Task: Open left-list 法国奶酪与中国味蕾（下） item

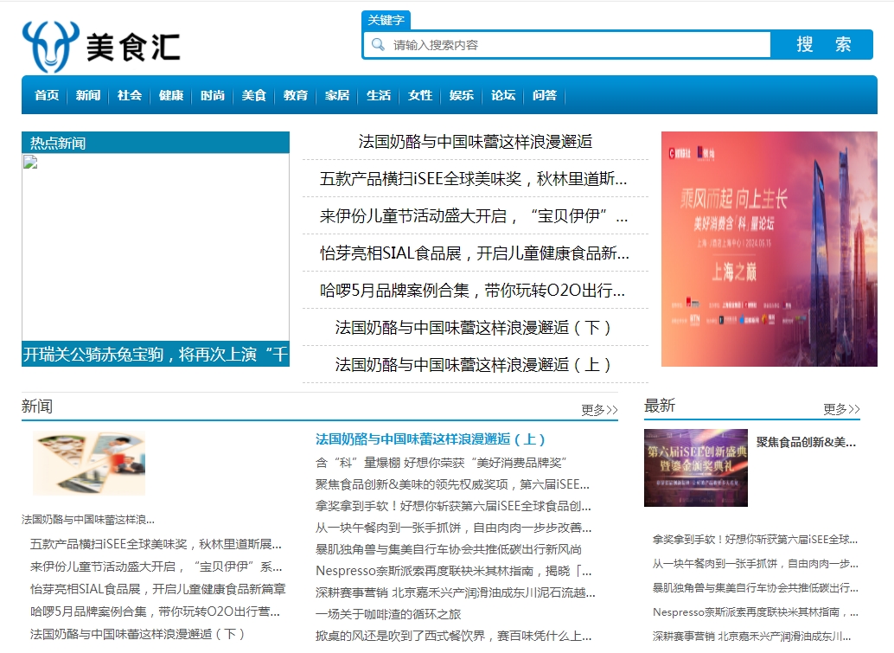Action: pos(137,634)
